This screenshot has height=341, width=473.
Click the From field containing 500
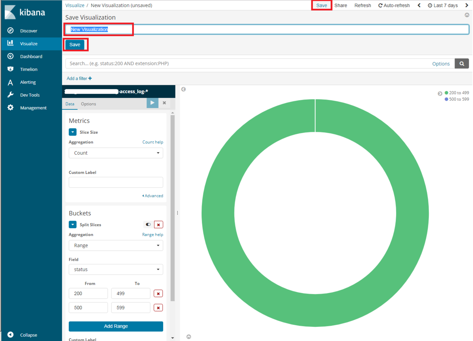(88, 308)
